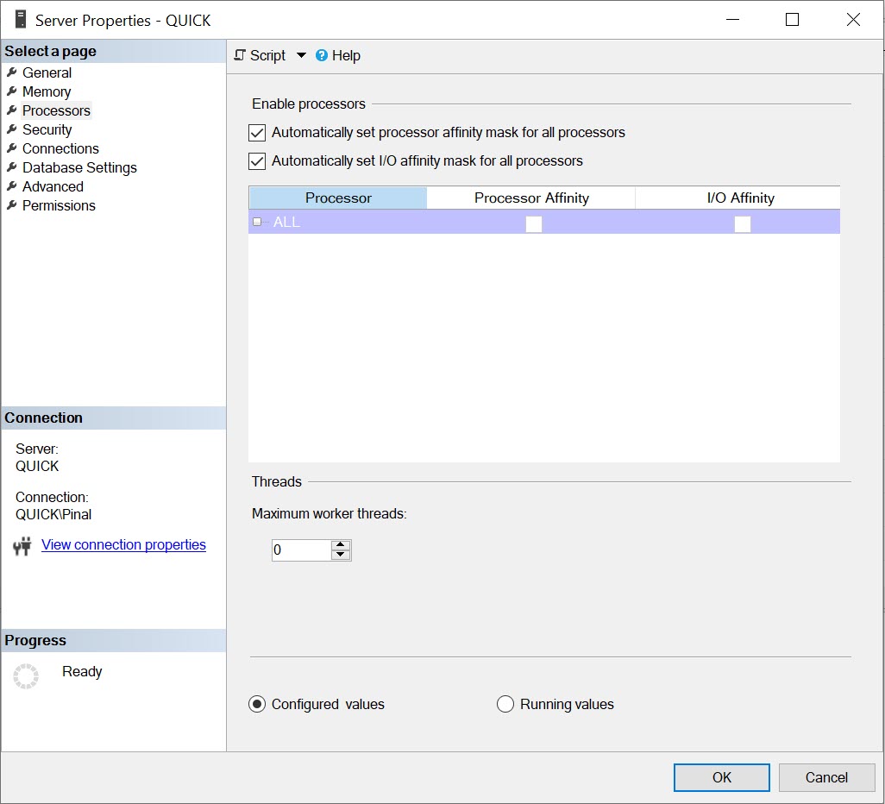Maximize the Server Properties window
Viewport: 885px width, 804px height.
click(792, 20)
